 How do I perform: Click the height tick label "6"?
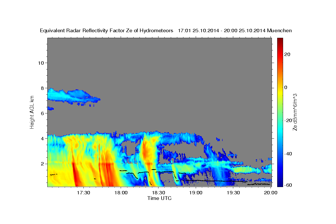tap(43, 113)
